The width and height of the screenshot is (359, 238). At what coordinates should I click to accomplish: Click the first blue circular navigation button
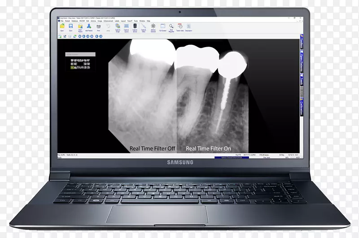(80, 36)
